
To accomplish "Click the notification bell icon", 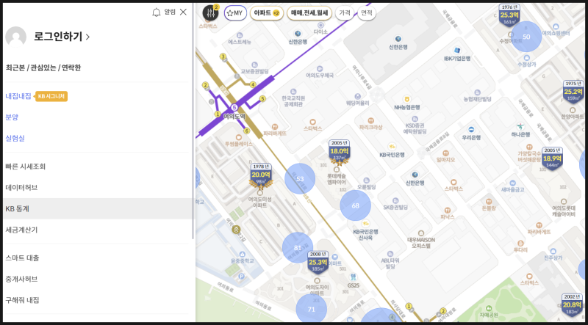I will pyautogui.click(x=157, y=12).
